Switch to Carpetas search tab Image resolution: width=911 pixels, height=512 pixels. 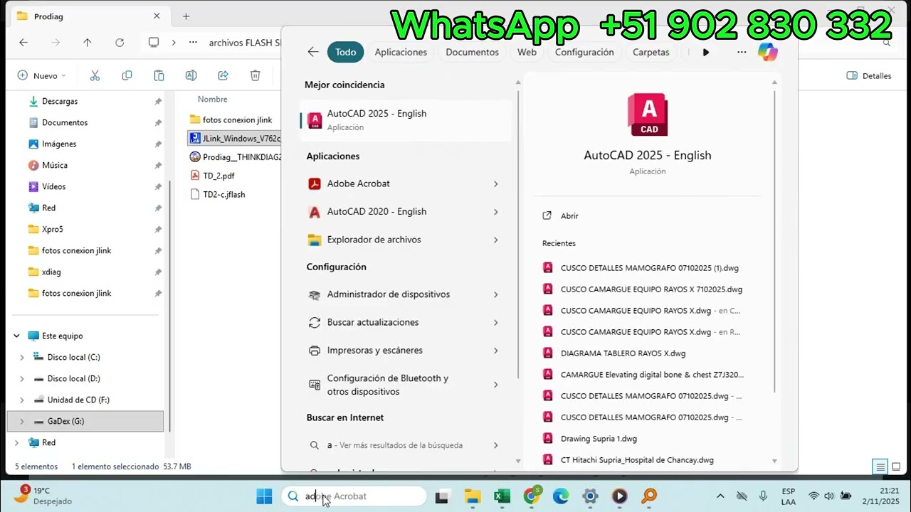point(651,52)
